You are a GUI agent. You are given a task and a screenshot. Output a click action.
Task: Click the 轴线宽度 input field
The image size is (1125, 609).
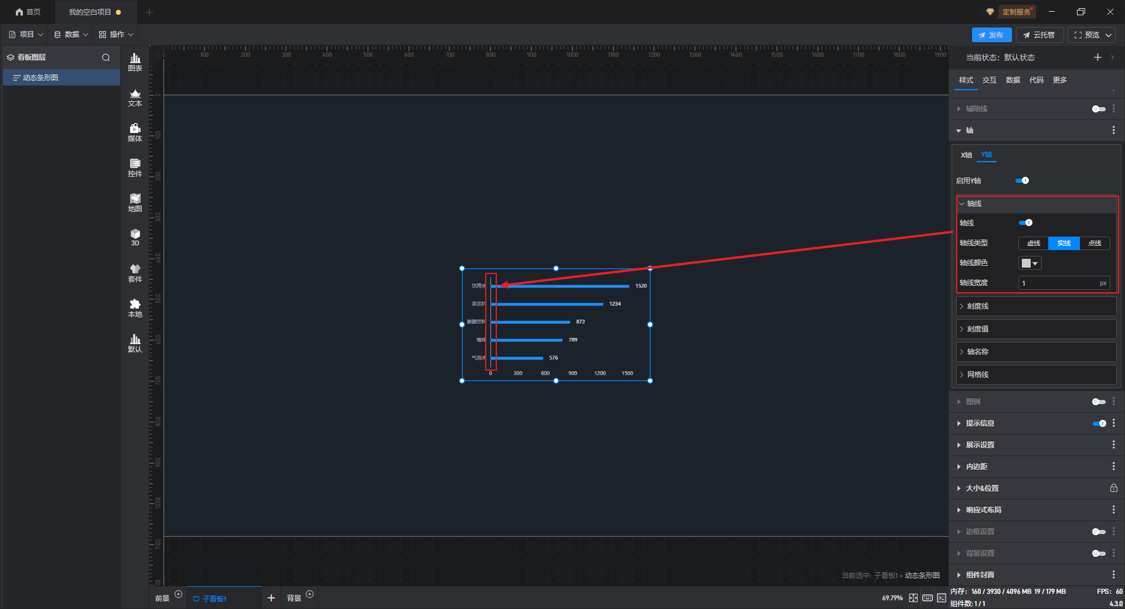[1064, 283]
